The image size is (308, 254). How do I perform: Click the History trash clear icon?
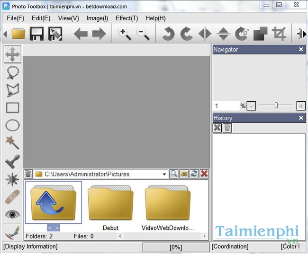tap(227, 128)
